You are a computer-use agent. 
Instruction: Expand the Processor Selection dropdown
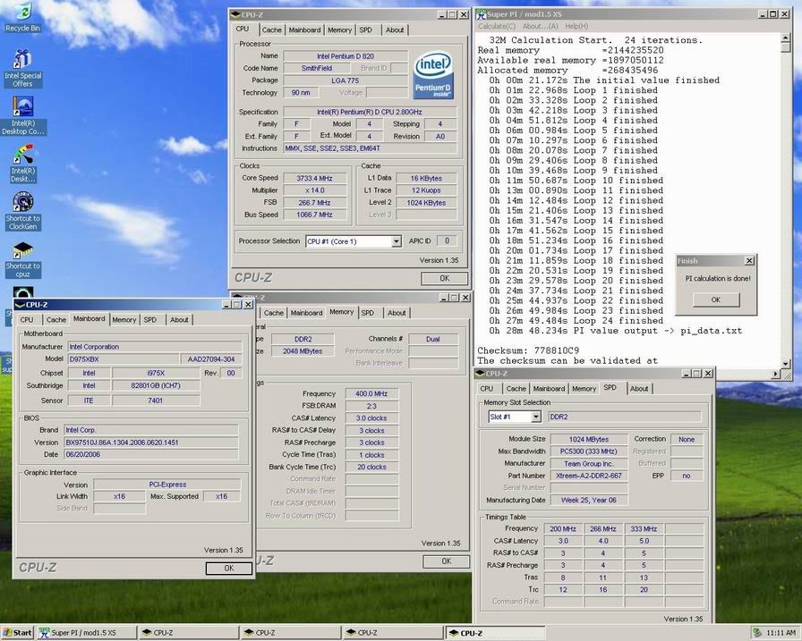point(396,241)
